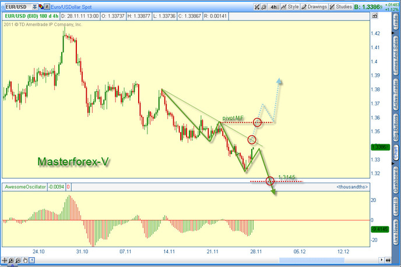Click the pivot MF label on chart
The height and width of the screenshot is (267, 401).
(x=233, y=118)
